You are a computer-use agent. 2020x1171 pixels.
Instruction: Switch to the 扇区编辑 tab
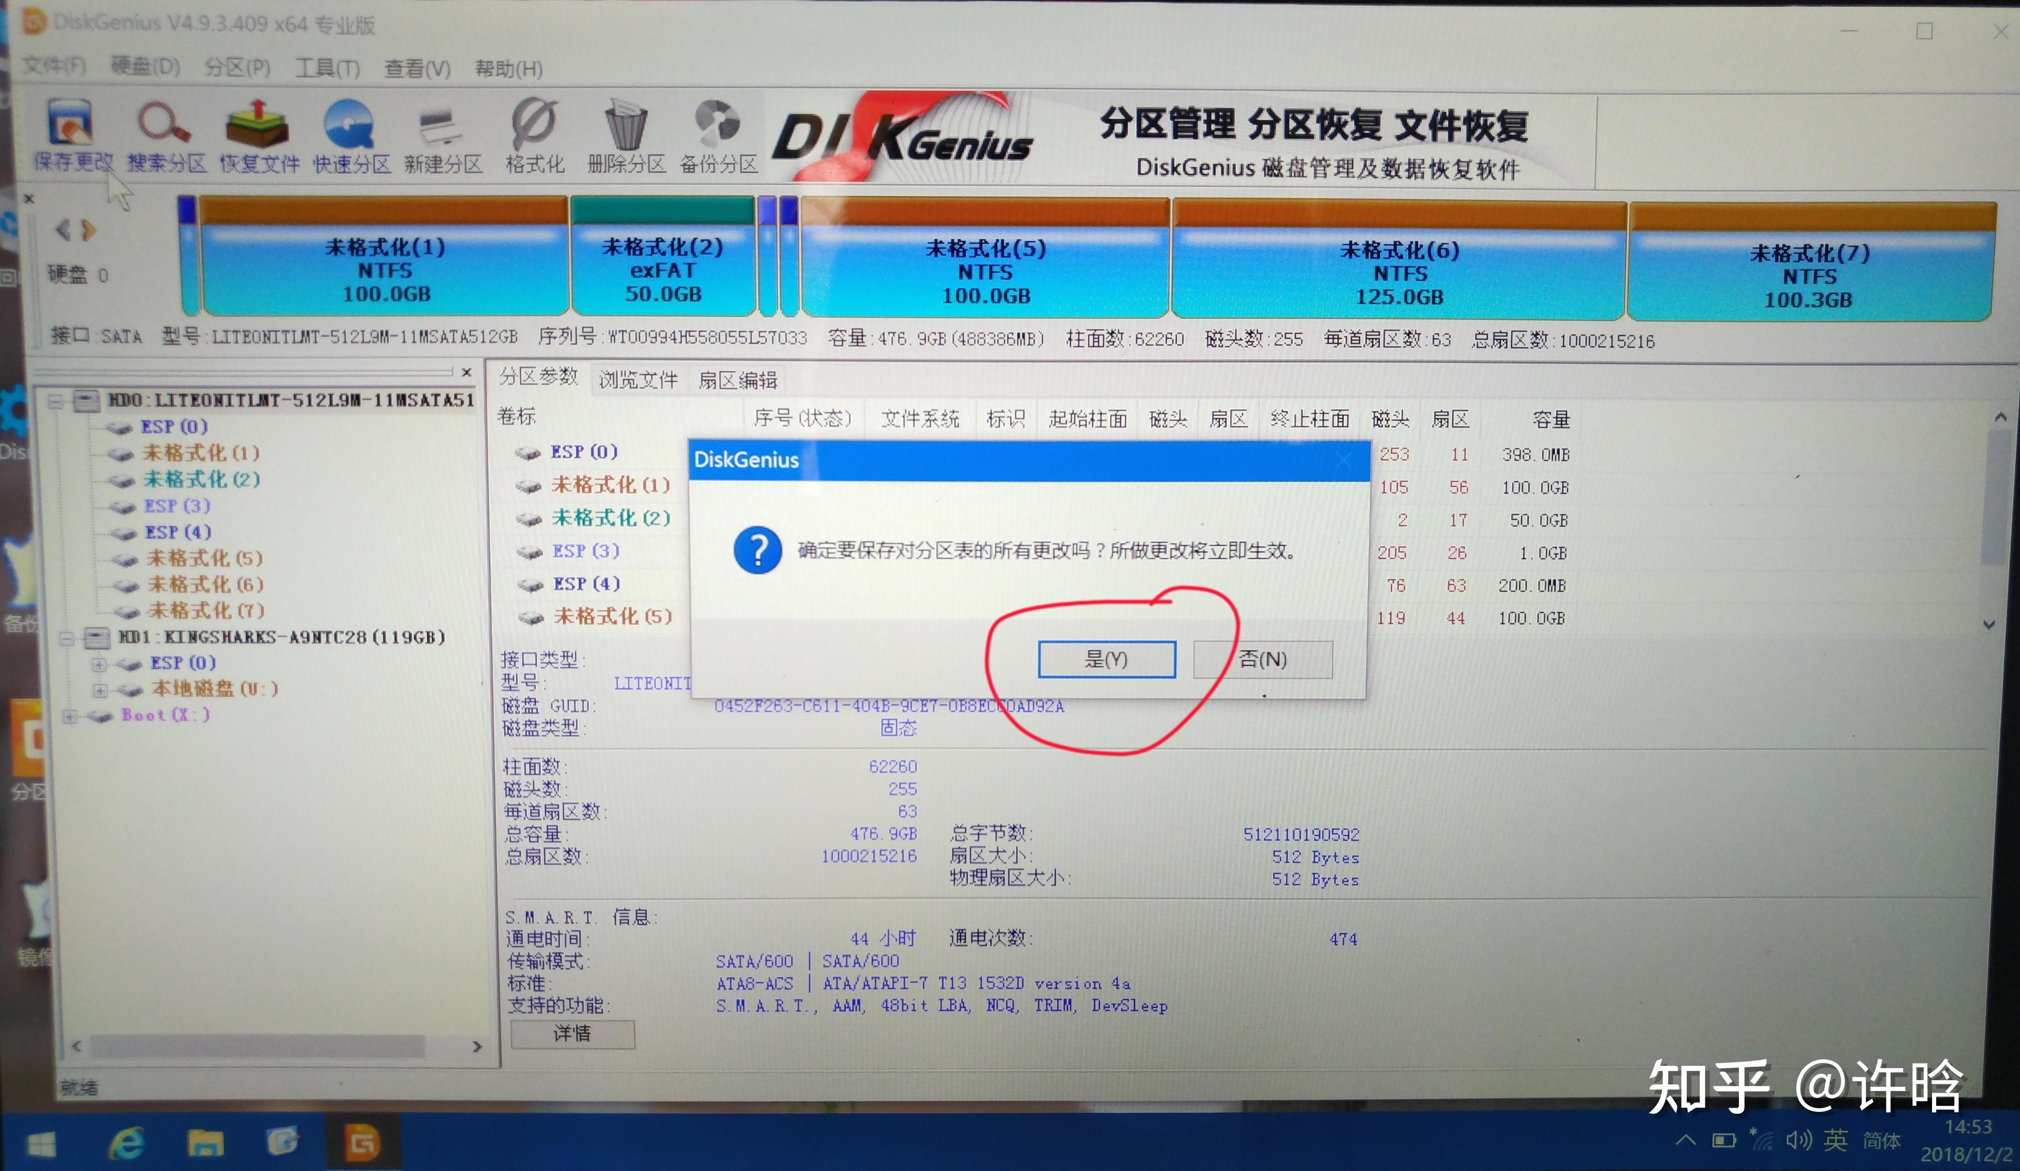pyautogui.click(x=737, y=380)
